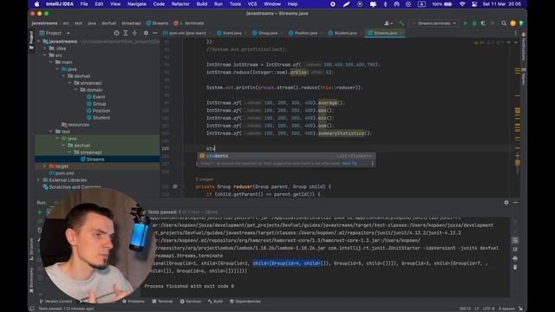The height and width of the screenshot is (312, 555).
Task: Expand all in Project panel
Action: [x=125, y=33]
